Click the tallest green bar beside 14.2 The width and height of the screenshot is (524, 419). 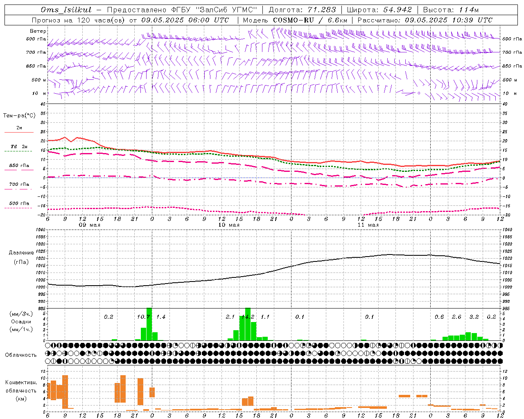tap(248, 324)
